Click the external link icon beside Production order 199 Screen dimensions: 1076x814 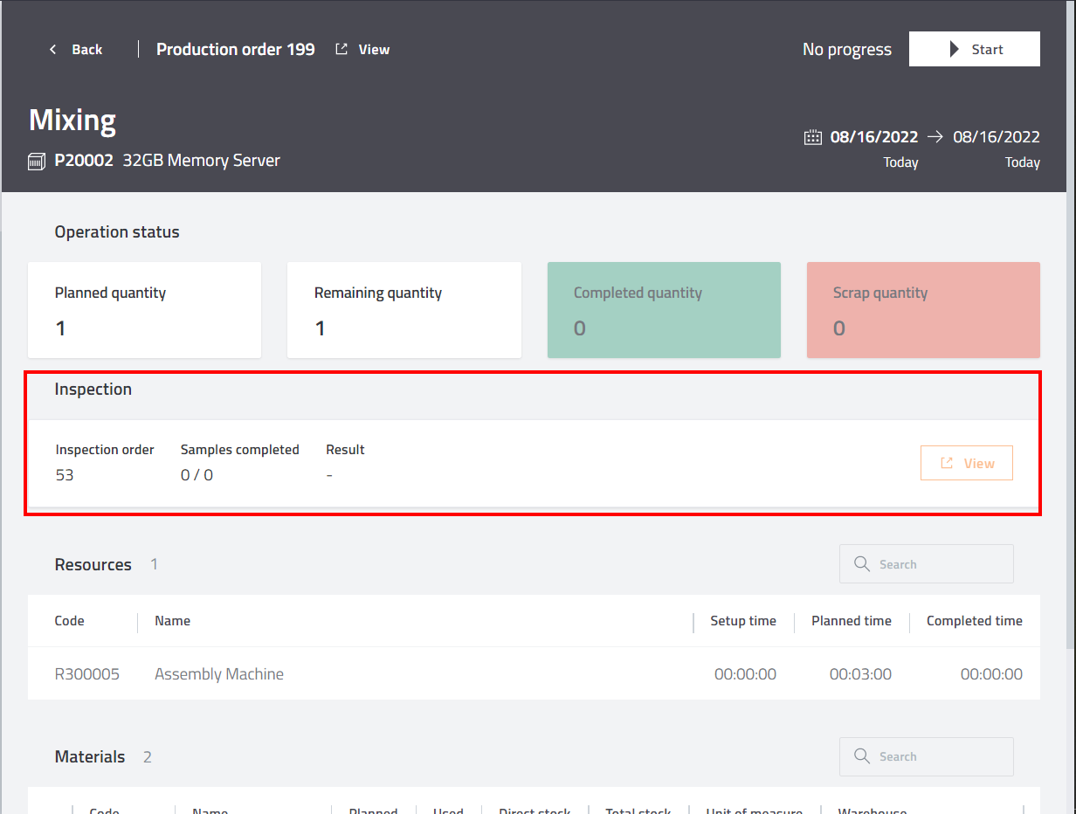[x=341, y=50]
